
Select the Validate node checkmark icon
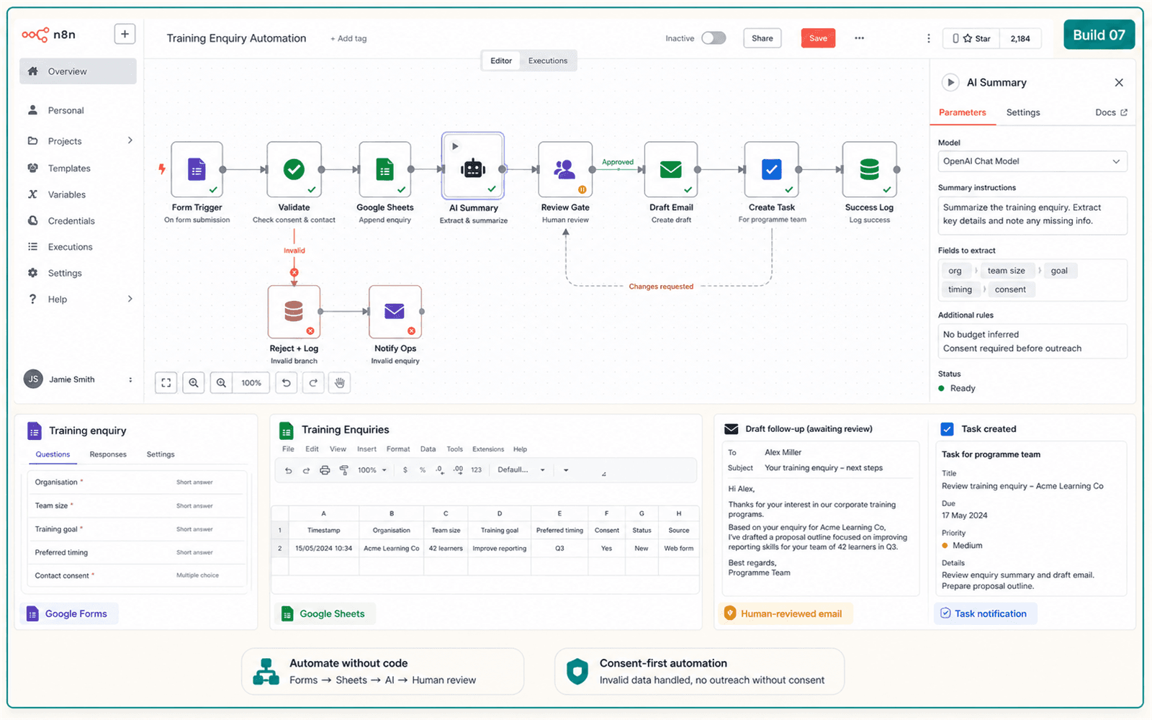(294, 169)
